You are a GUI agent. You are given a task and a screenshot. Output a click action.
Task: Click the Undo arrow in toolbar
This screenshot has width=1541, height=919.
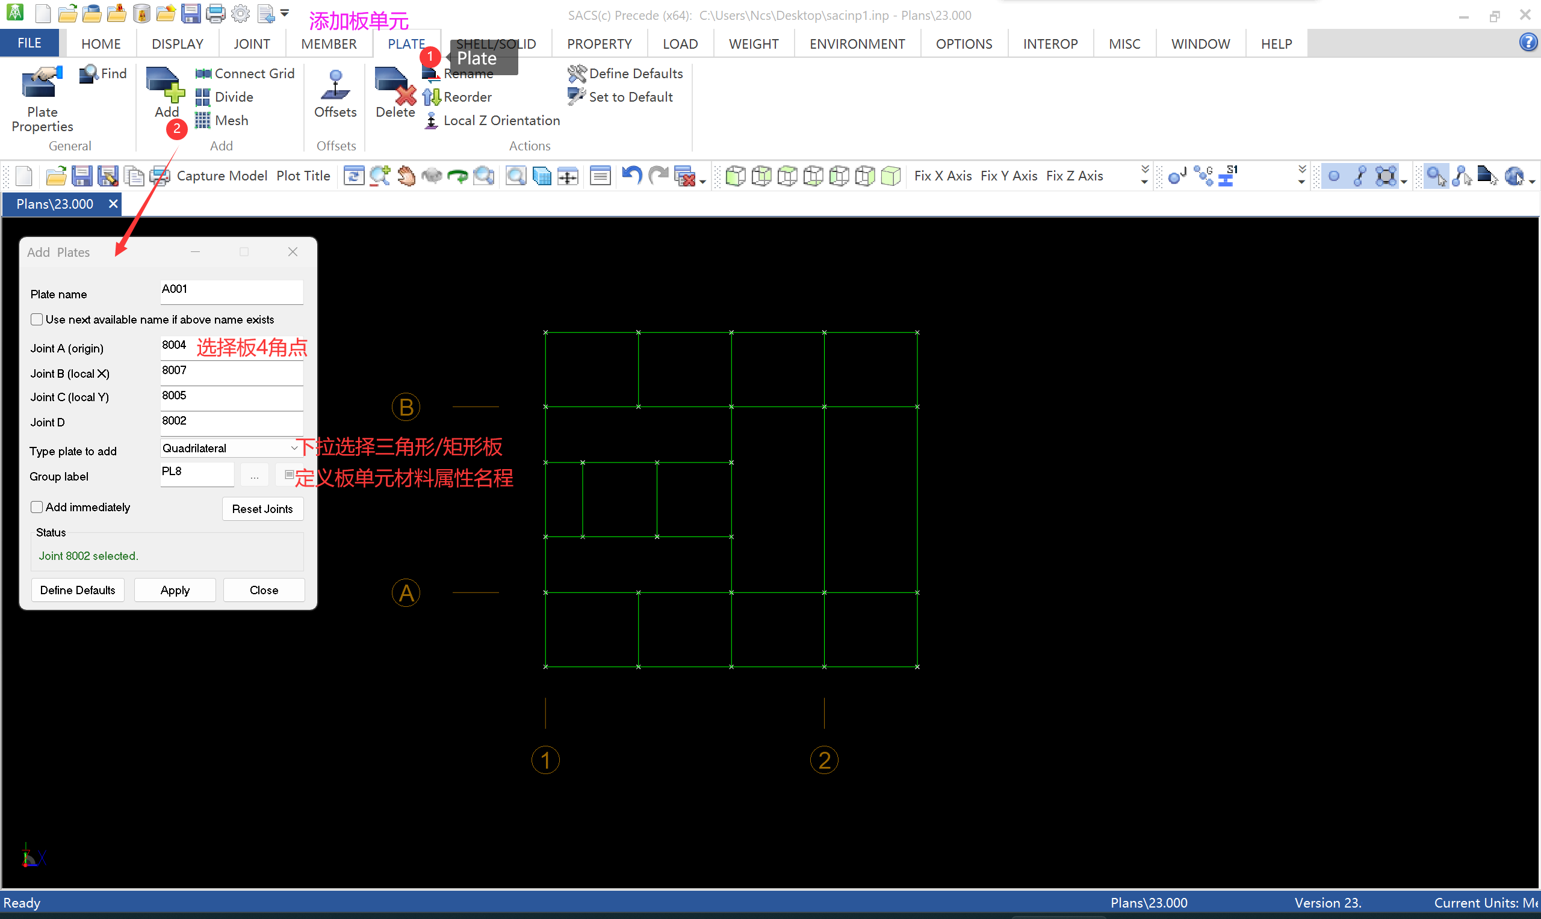(x=631, y=176)
